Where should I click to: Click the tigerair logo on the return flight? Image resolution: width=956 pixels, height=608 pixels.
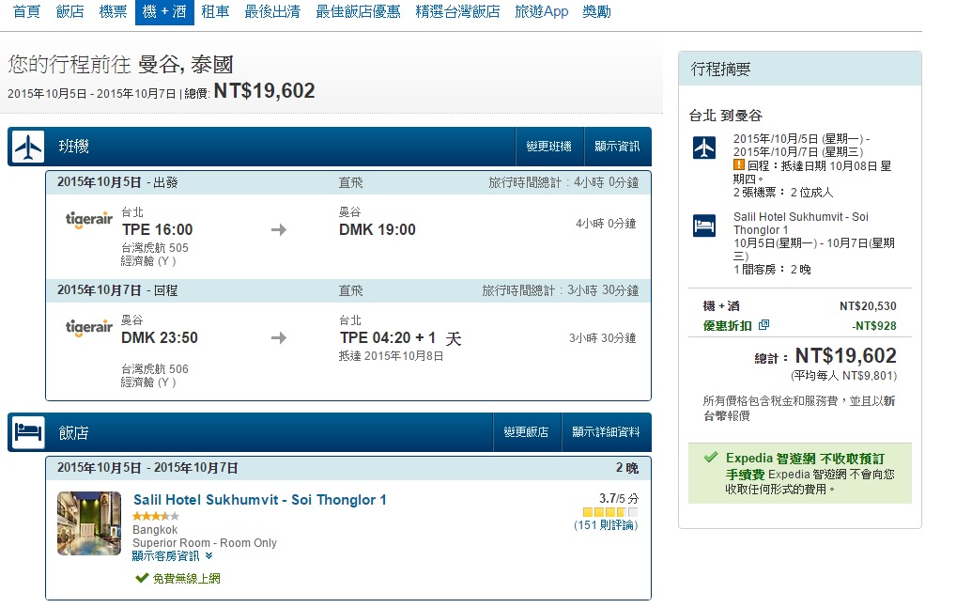point(89,328)
